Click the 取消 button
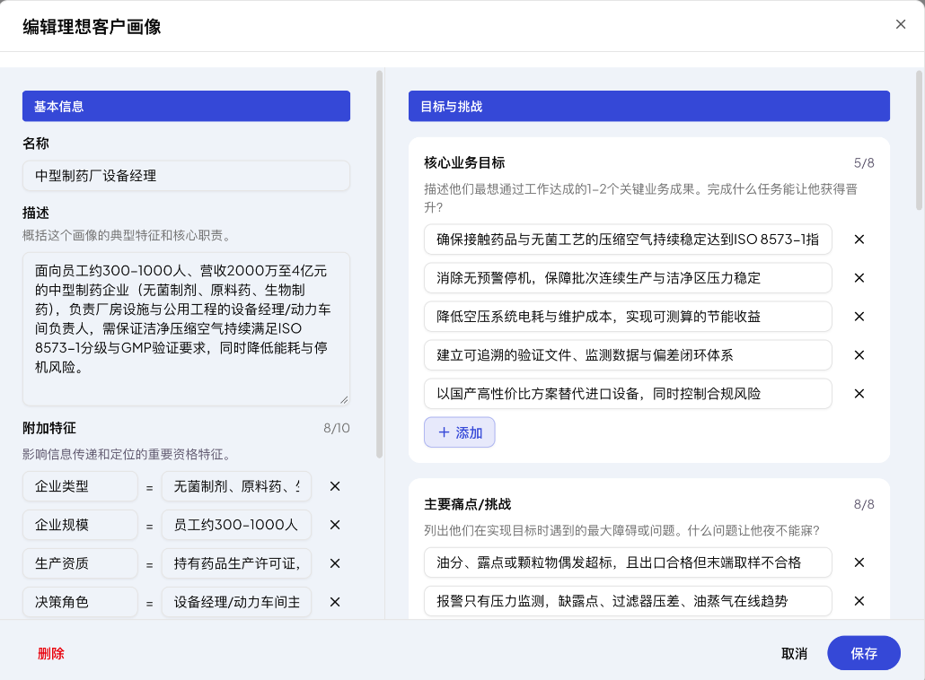 pos(794,653)
